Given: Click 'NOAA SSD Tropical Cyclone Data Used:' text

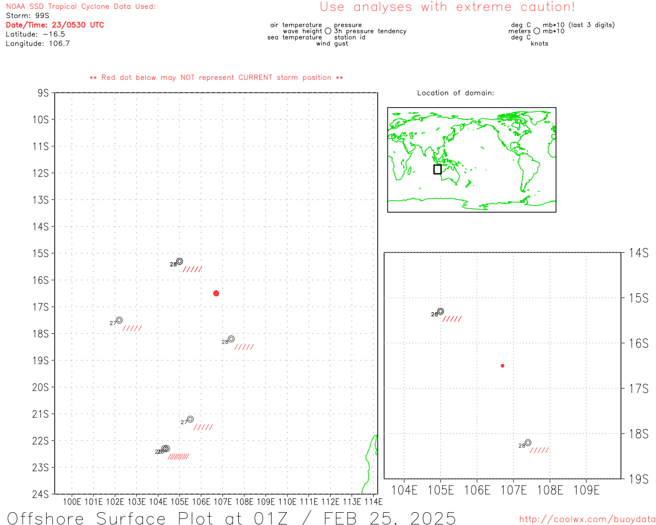Looking at the screenshot, I should tap(80, 7).
